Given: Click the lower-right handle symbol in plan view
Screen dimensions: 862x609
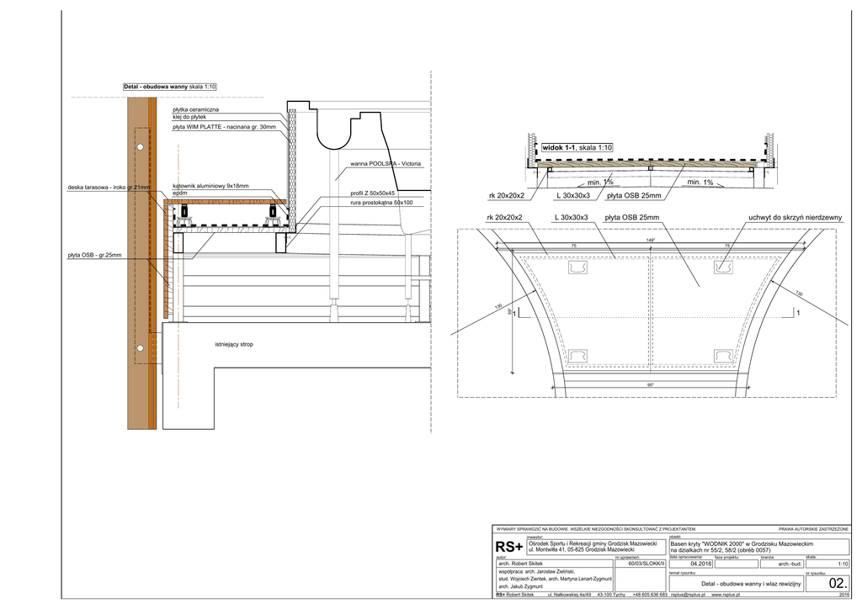Looking at the screenshot, I should tap(723, 356).
